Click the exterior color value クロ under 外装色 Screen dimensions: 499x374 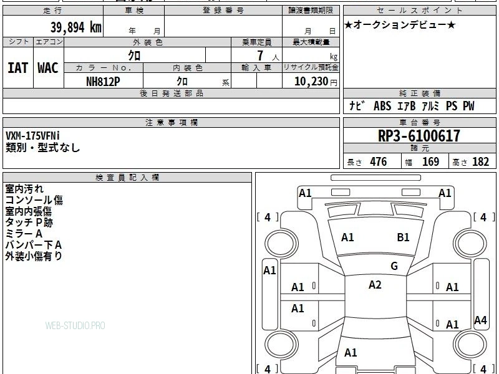pyautogui.click(x=134, y=55)
